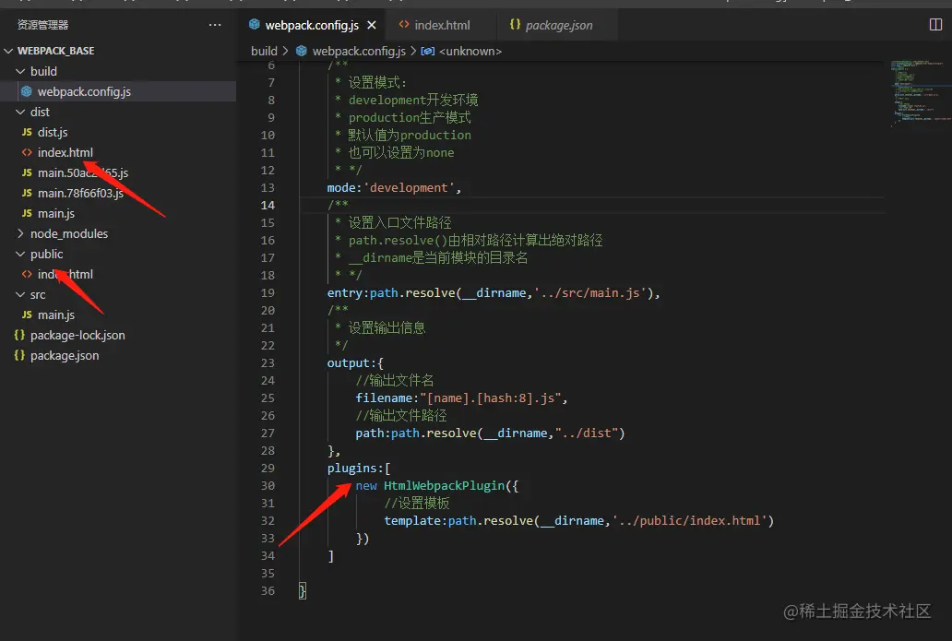Click the braces icon beside package.json in the tree
This screenshot has height=641, width=952.
(x=19, y=356)
